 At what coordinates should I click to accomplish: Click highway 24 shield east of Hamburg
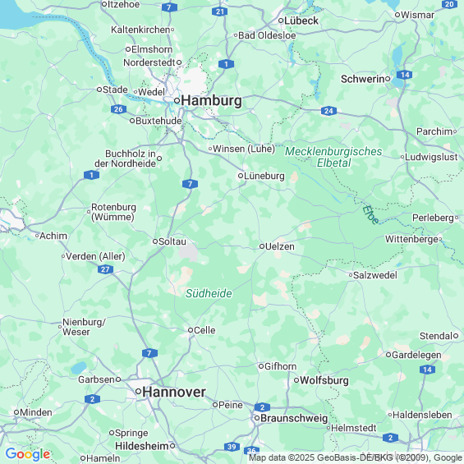(328, 111)
